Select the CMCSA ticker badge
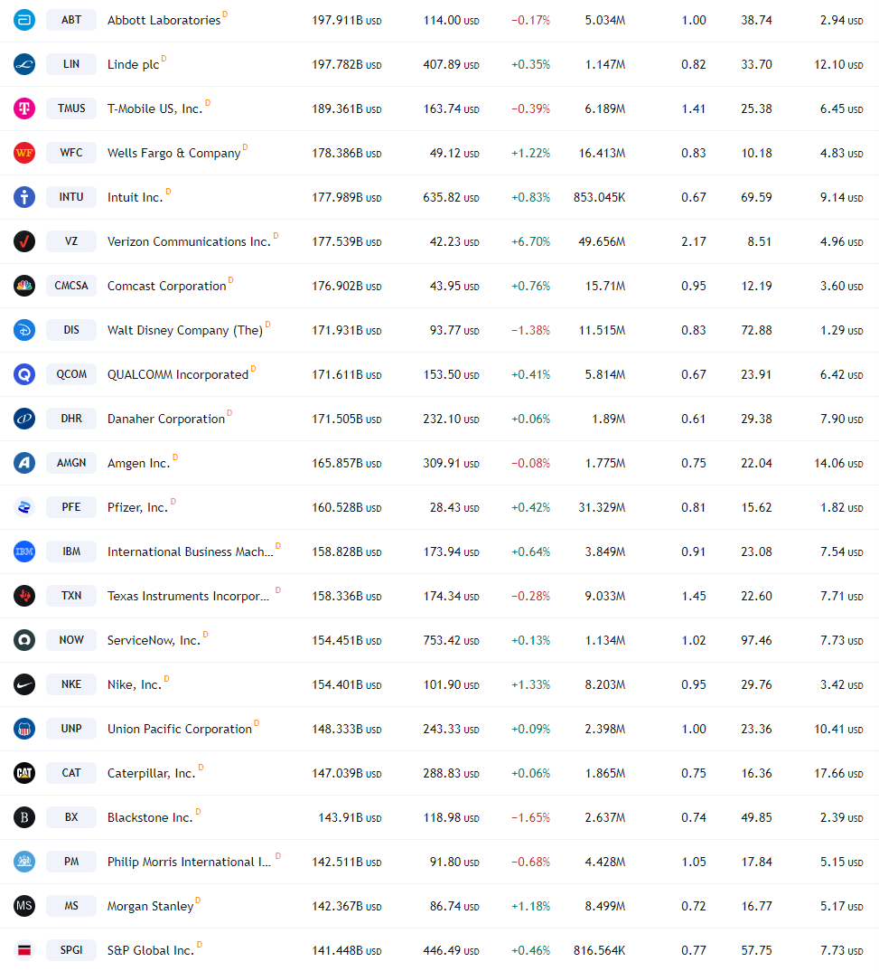The width and height of the screenshot is (879, 971). point(71,286)
